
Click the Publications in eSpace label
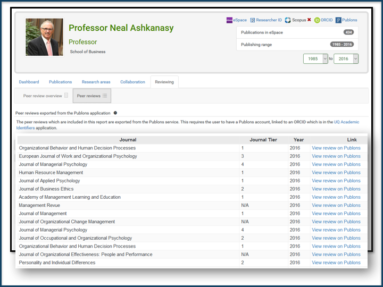(x=262, y=32)
